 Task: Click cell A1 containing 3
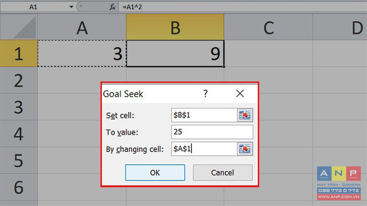point(82,54)
